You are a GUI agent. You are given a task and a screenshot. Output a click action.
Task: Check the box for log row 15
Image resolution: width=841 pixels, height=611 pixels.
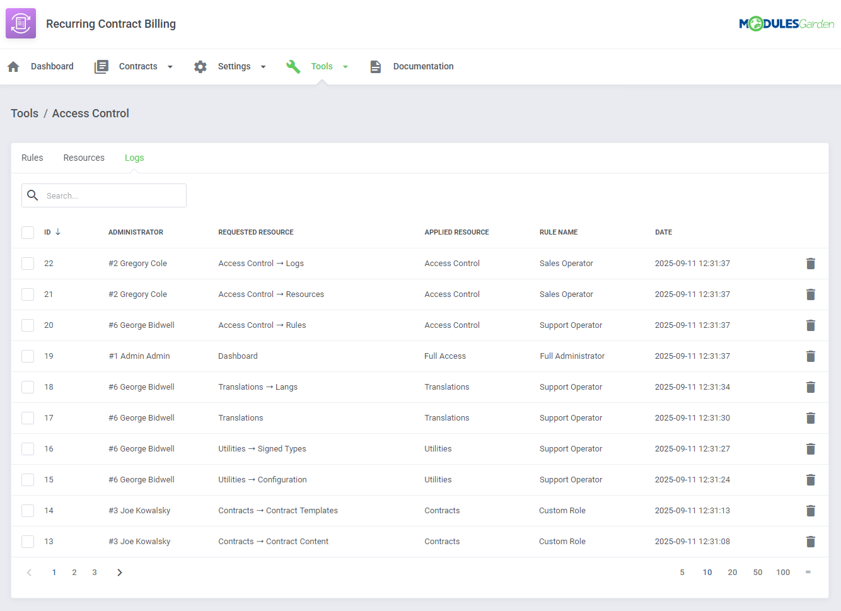(28, 480)
